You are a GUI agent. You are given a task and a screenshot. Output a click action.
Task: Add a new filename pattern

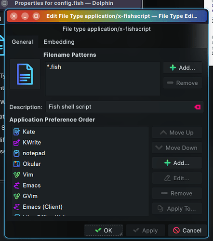pos(183,67)
